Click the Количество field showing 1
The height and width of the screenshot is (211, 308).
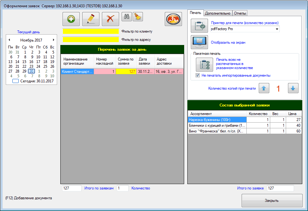pos(123,188)
